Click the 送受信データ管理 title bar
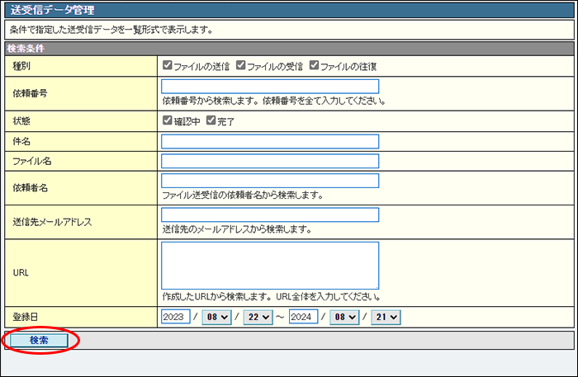This screenshot has width=578, height=377. [288, 11]
